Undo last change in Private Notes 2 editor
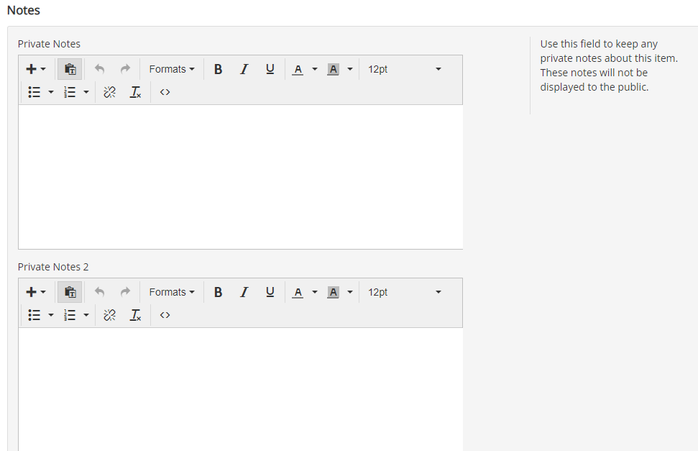The width and height of the screenshot is (698, 451). (x=99, y=292)
